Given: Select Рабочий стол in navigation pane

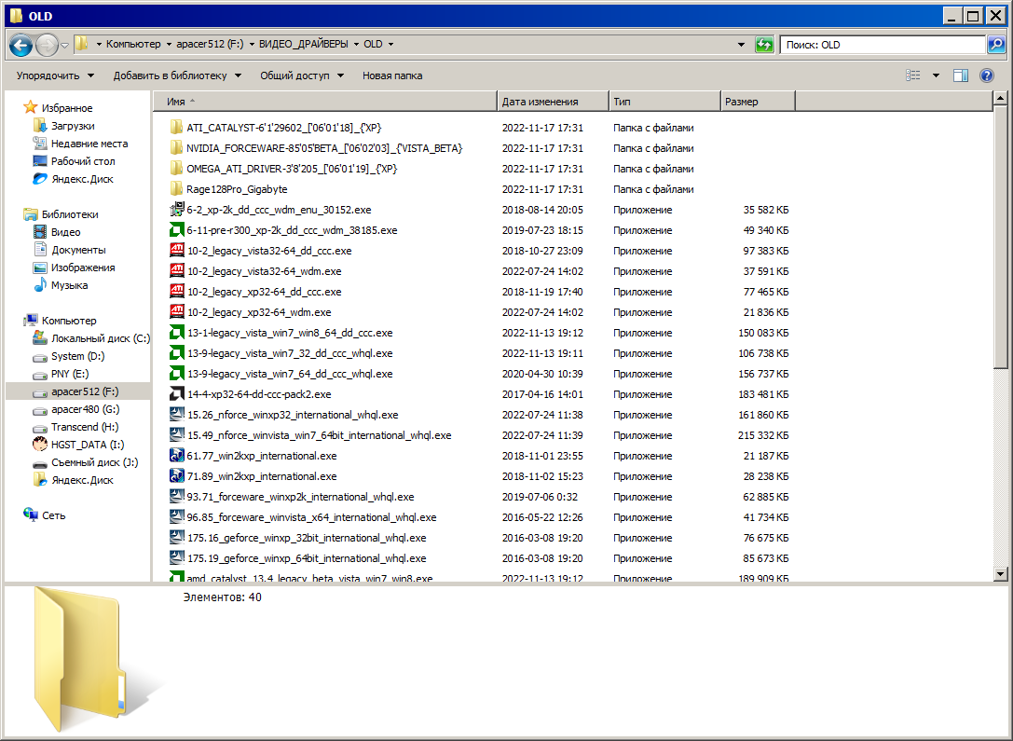Looking at the screenshot, I should click(x=83, y=161).
